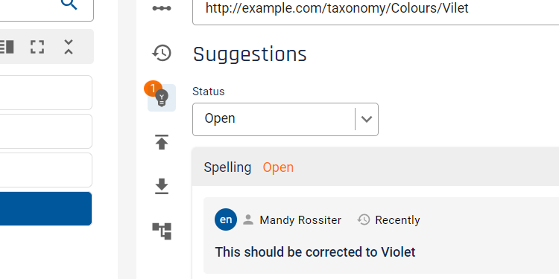The height and width of the screenshot is (279, 559).
Task: Expand the Status dropdown arrow
Action: (x=367, y=119)
